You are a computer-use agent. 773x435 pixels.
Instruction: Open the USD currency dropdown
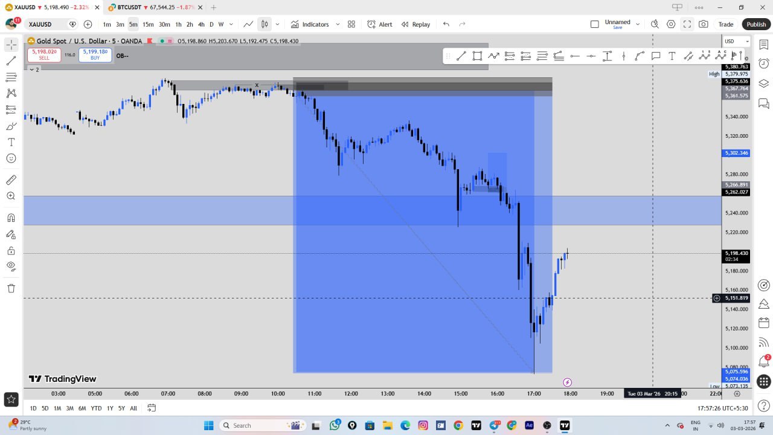[736, 41]
